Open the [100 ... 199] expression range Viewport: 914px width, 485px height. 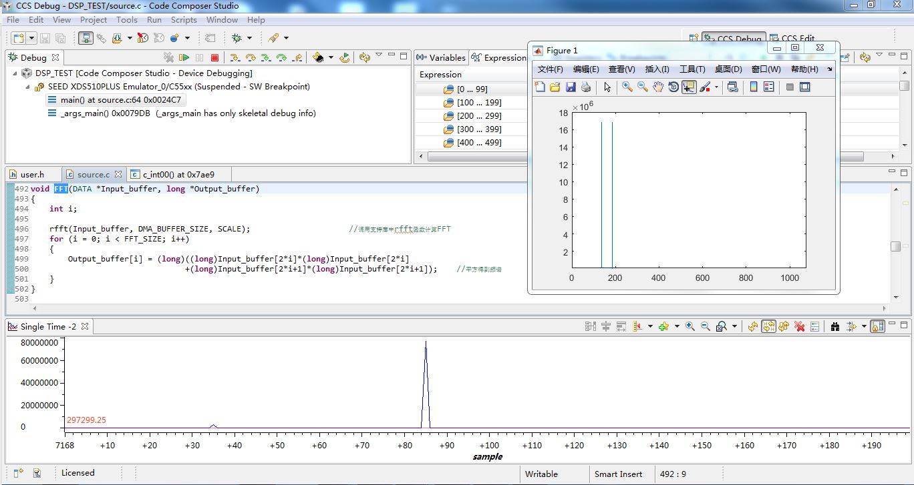[479, 103]
